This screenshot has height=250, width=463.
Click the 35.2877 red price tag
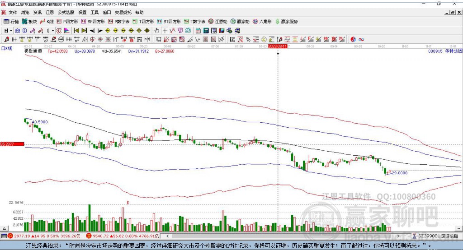pos(12,144)
